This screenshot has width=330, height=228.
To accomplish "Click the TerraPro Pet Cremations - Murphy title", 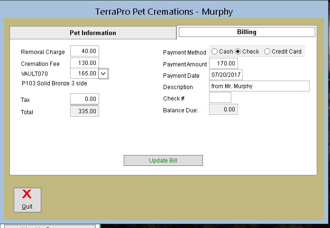I will click(164, 11).
